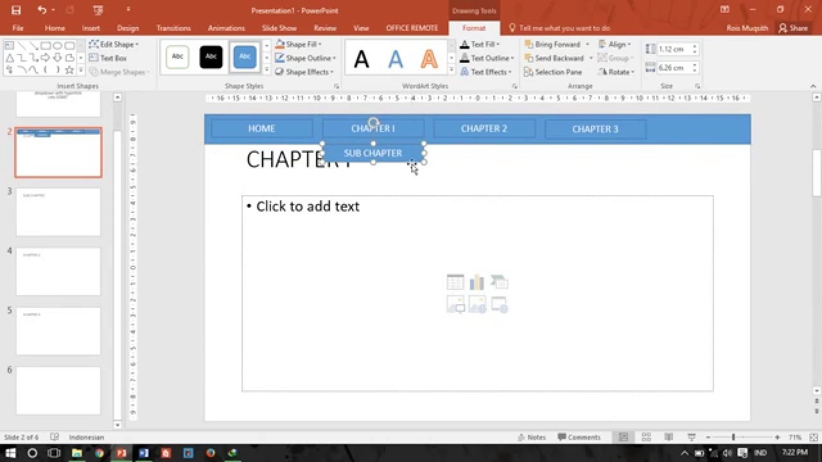Image resolution: width=822 pixels, height=462 pixels.
Task: Click the Undo arrow icon
Action: (x=42, y=10)
